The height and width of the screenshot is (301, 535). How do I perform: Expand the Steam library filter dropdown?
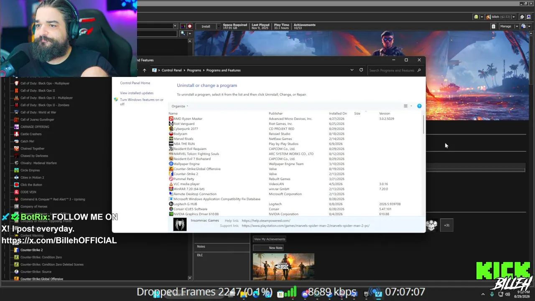175,26
